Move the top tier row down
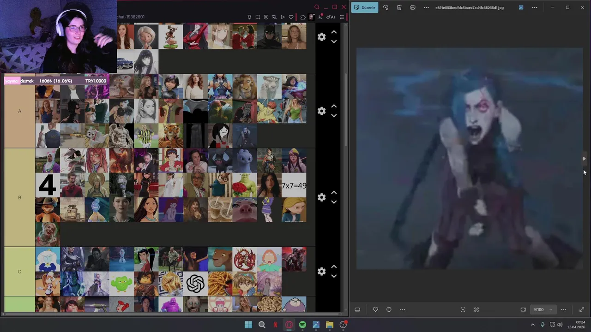Viewport: 591px width, 332px height. click(334, 41)
